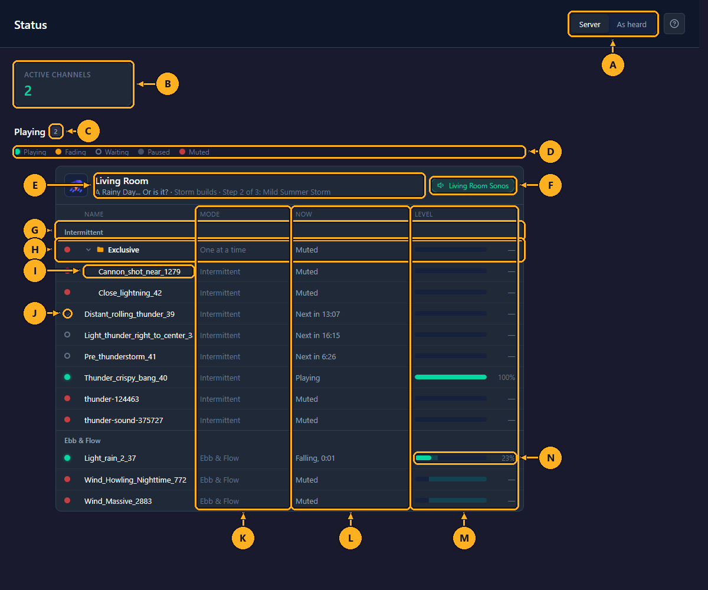Click muted dot for Wind_Massive_2883
The image size is (708, 590).
coord(67,500)
